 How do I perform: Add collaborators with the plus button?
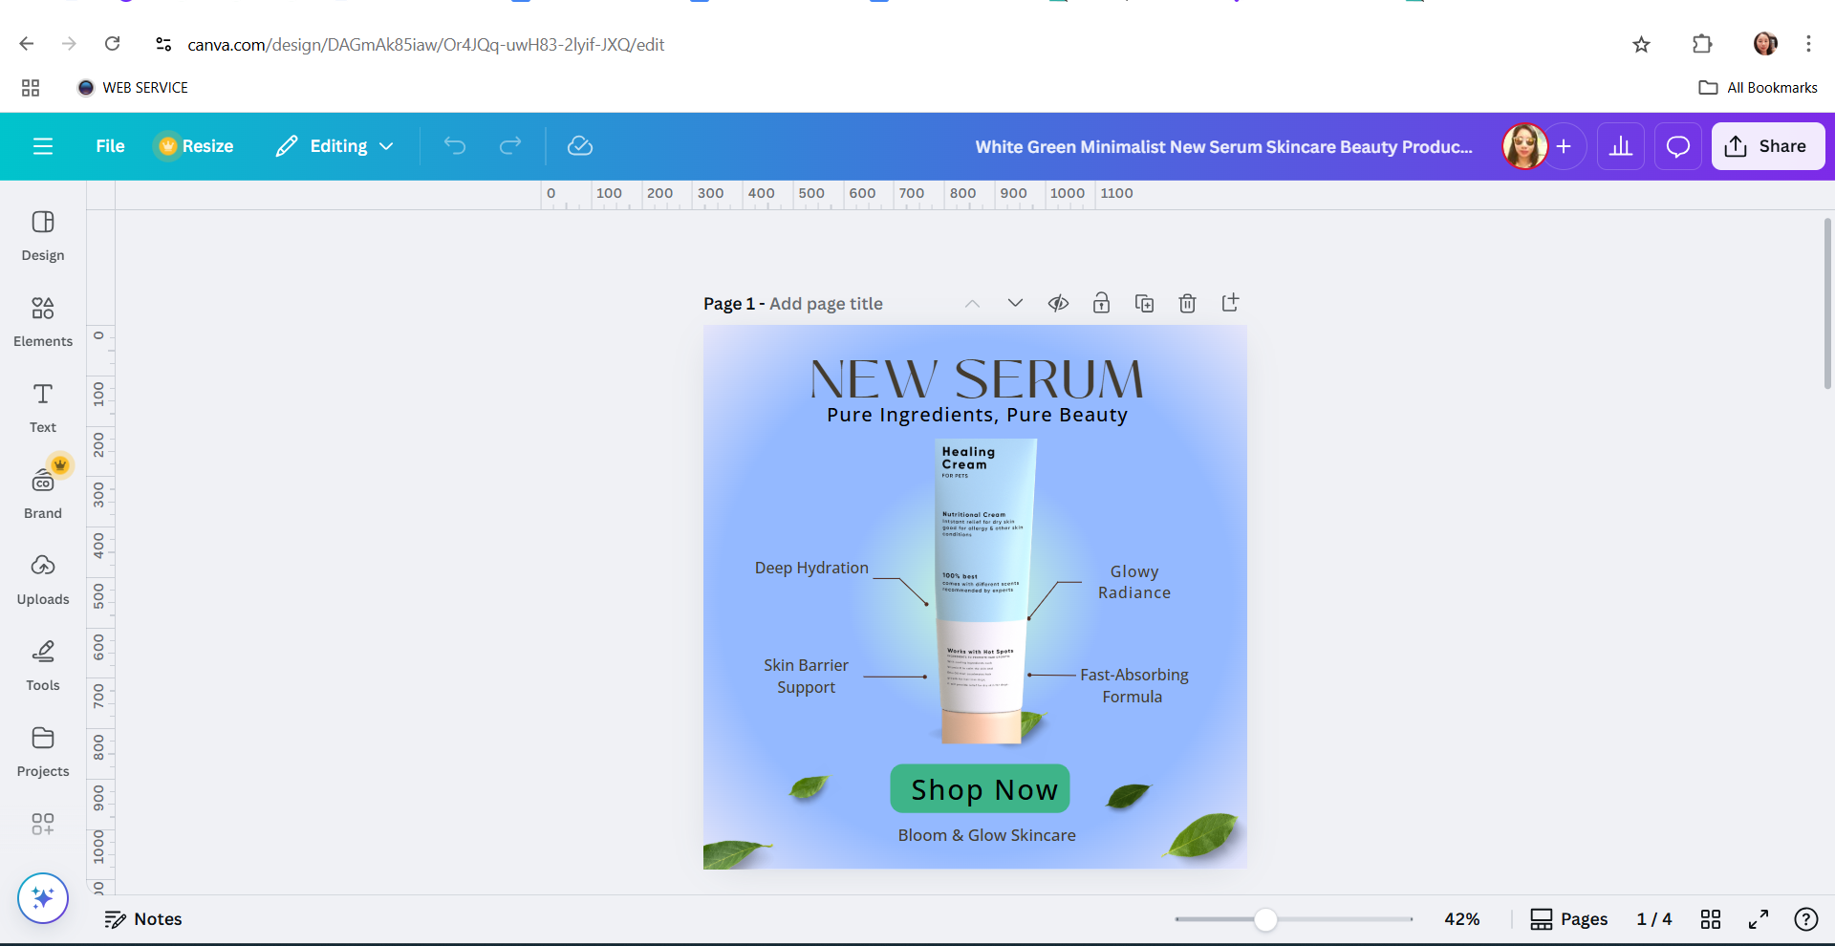(x=1564, y=146)
